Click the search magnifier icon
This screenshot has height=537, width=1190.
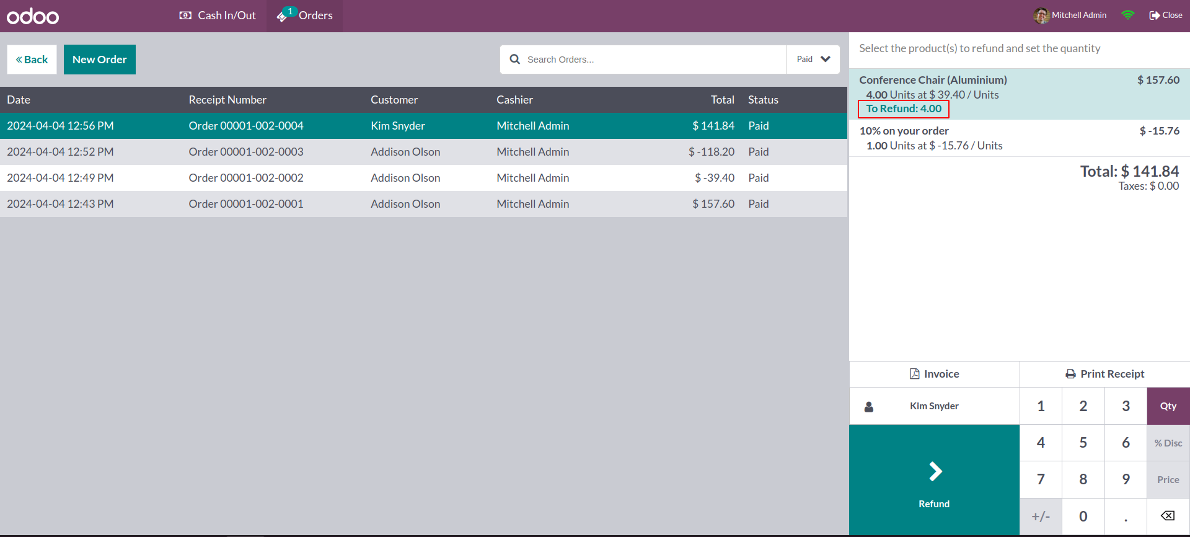point(514,60)
